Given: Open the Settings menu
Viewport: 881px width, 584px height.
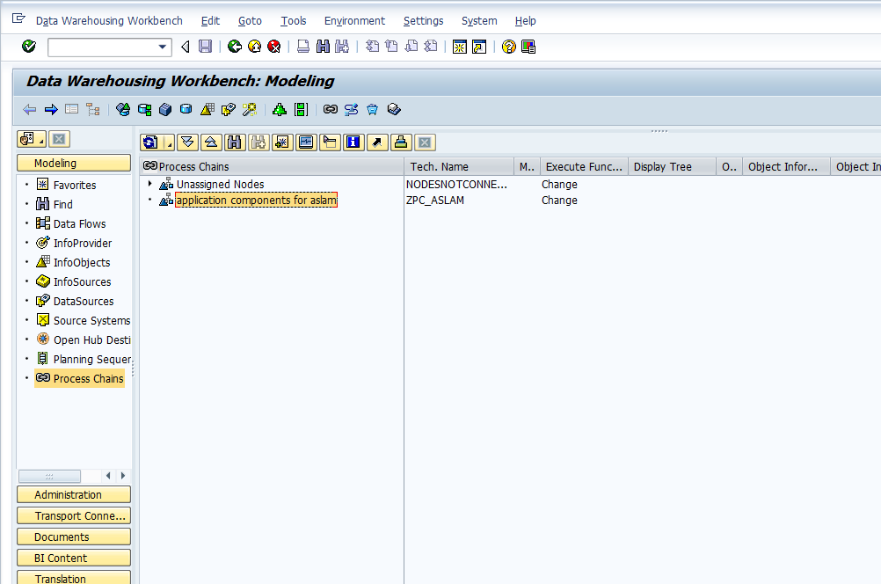Looking at the screenshot, I should click(423, 20).
